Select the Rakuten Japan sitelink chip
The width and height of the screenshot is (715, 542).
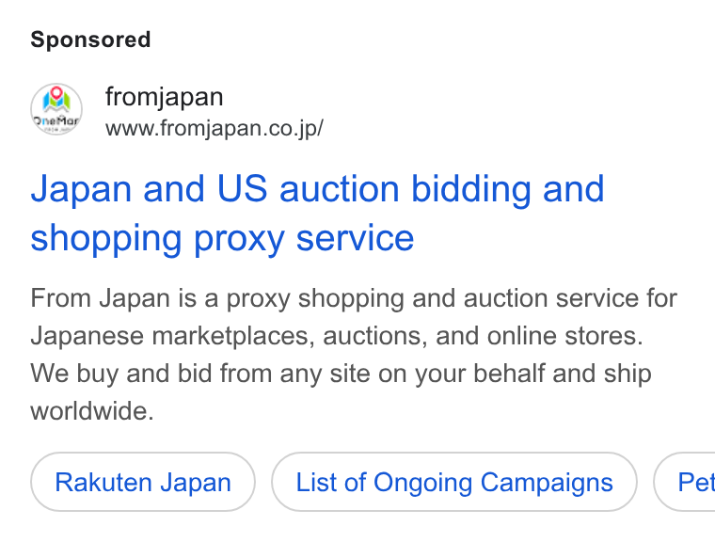[143, 482]
